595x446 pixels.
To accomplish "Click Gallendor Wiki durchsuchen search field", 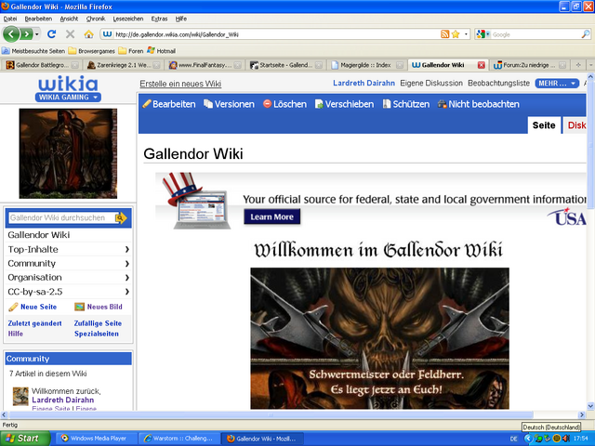I will (61, 217).
